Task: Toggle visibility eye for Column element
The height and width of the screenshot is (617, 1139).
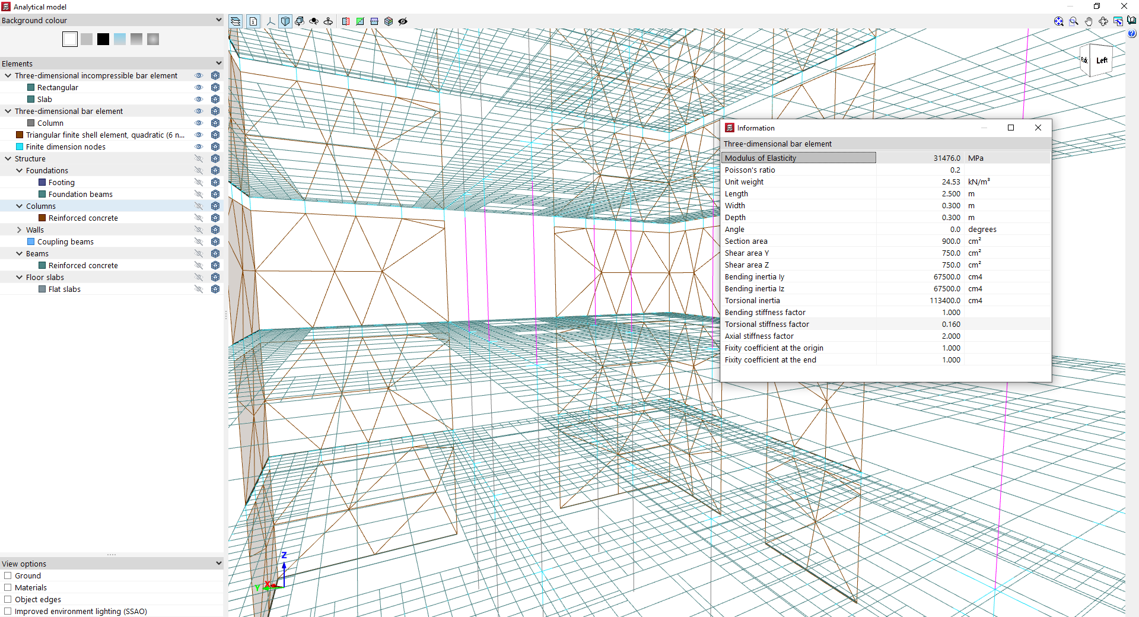Action: click(199, 123)
